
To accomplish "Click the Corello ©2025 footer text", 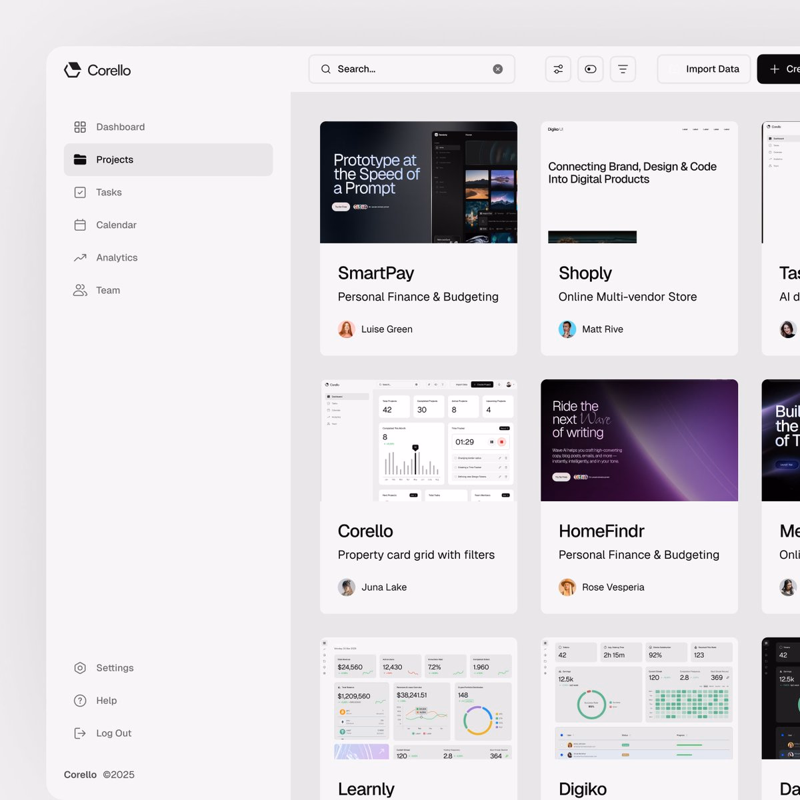I will tap(99, 775).
